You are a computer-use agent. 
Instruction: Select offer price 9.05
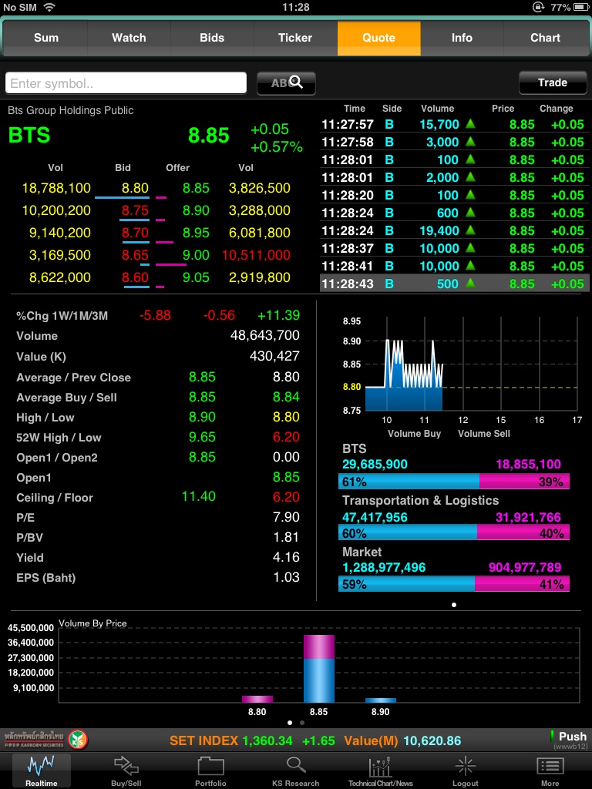196,277
